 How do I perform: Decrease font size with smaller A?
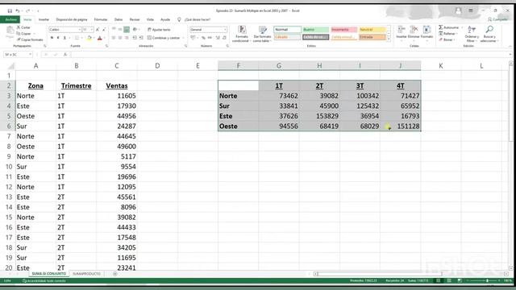(x=104, y=30)
